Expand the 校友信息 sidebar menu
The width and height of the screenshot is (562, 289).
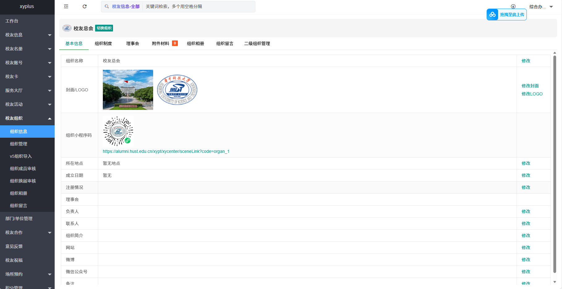(x=27, y=35)
